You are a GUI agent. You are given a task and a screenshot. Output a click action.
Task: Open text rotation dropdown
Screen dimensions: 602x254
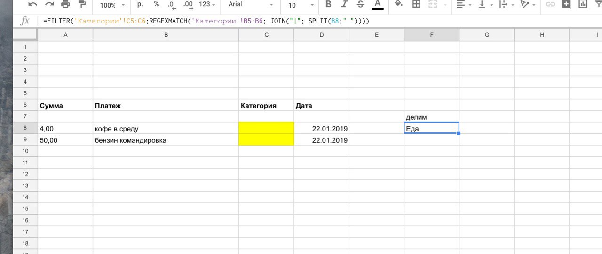[x=527, y=5]
